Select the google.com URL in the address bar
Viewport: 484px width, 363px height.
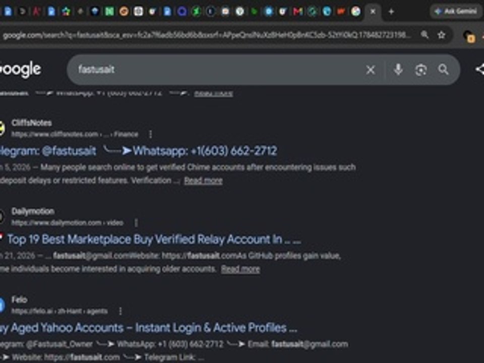pos(206,35)
